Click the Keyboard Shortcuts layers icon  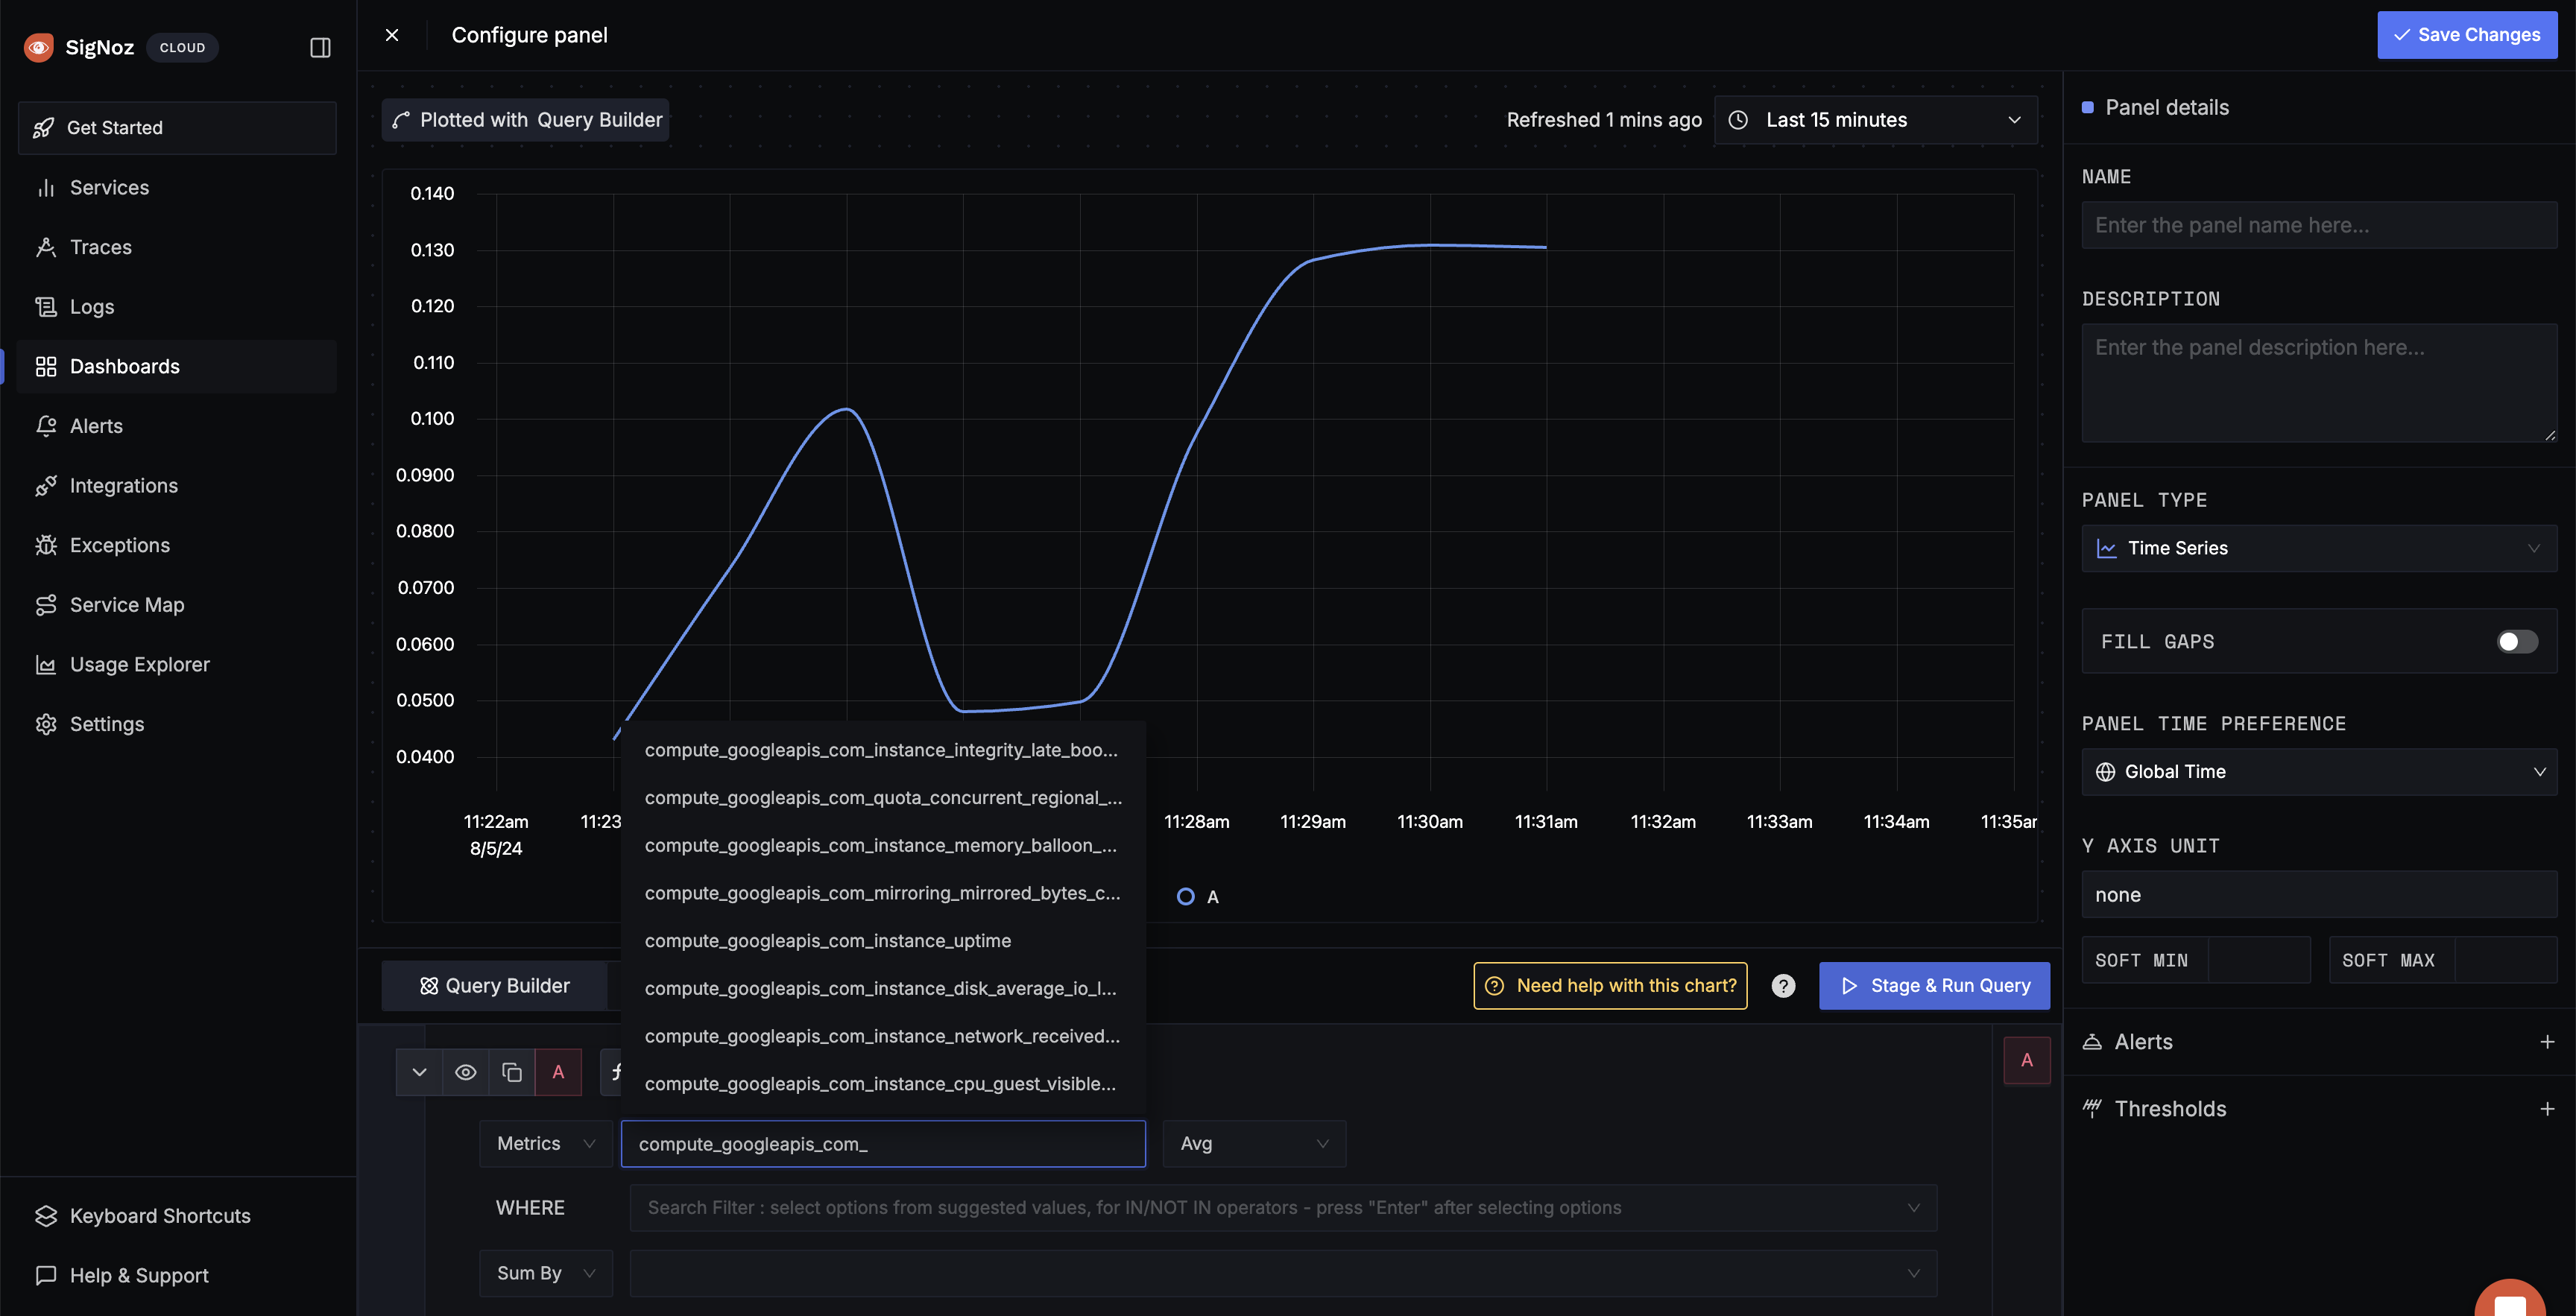(46, 1216)
